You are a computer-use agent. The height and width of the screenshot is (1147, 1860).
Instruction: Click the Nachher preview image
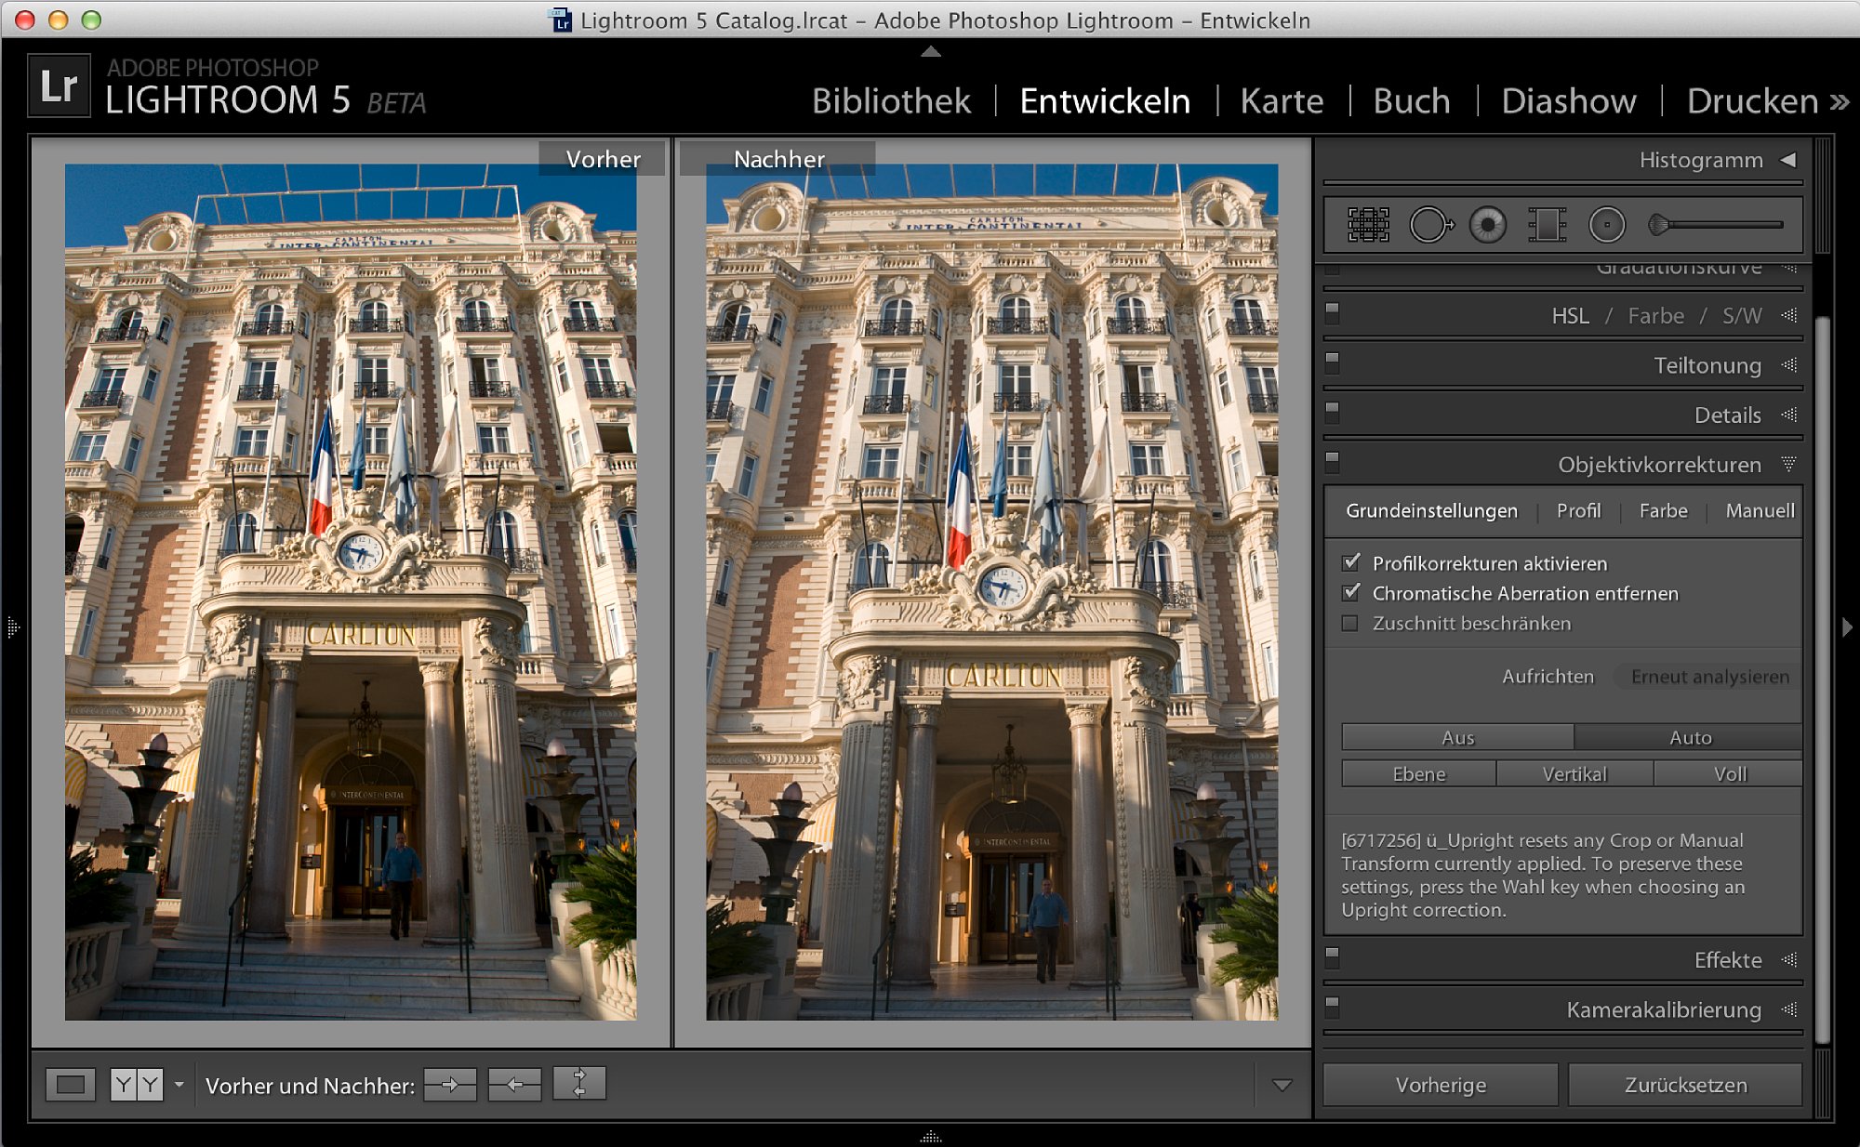pos(991,592)
